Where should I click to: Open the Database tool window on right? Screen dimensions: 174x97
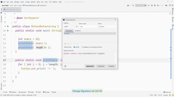pyautogui.click(x=173, y=12)
